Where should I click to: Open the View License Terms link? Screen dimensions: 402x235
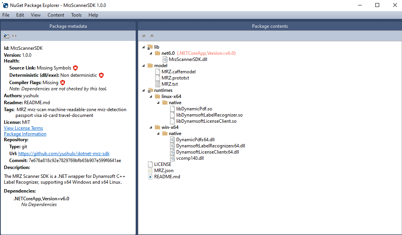(23, 128)
